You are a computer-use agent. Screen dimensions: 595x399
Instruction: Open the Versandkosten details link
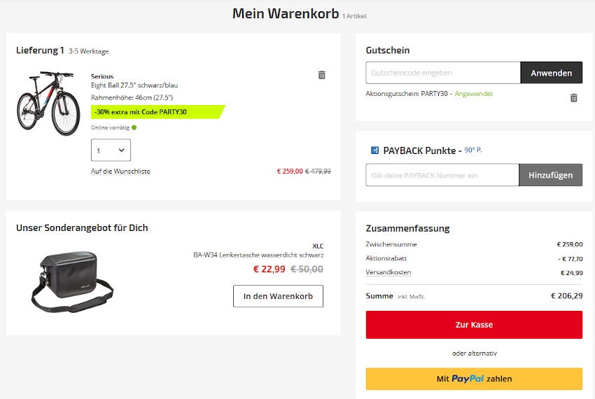(388, 272)
